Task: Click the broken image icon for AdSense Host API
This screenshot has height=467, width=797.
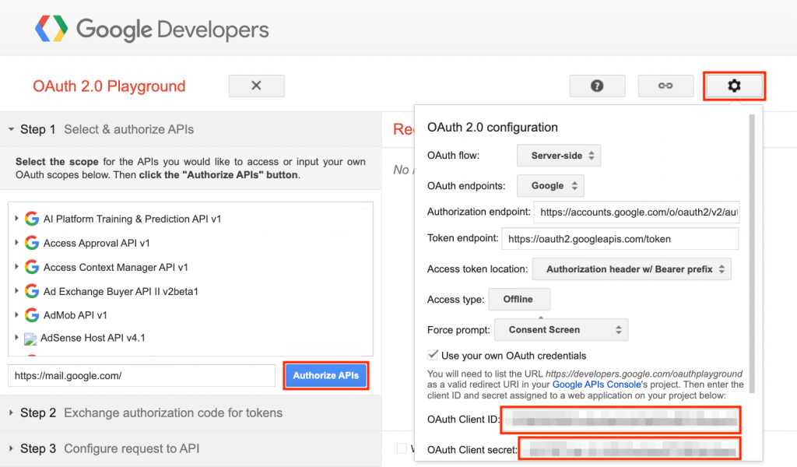Action: 30,339
